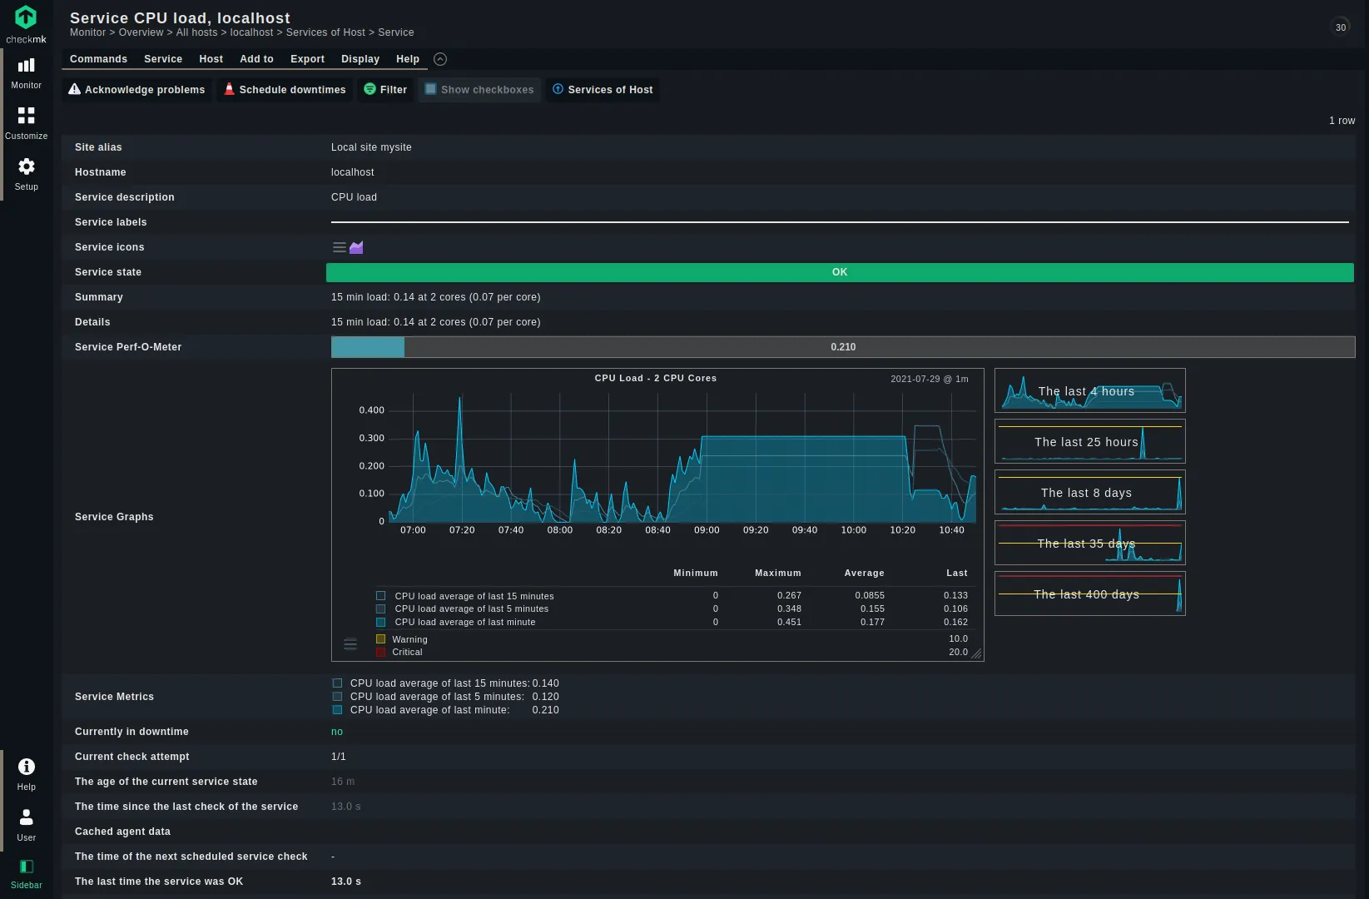Click the CPU Load graph plot area

tap(682, 458)
